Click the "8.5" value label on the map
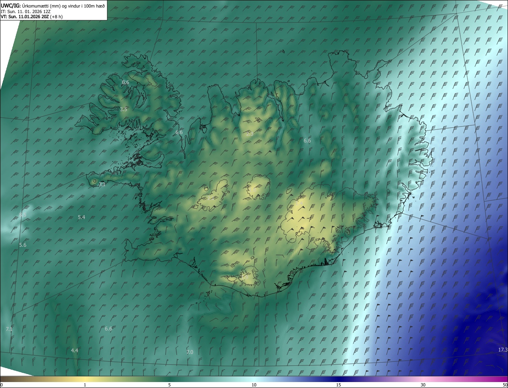508x388 pixels. (x=23, y=215)
